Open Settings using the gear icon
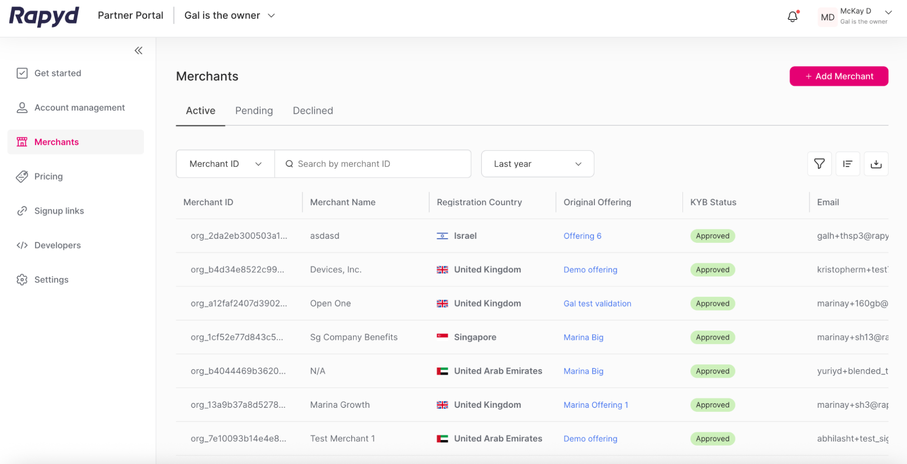This screenshot has height=464, width=907. tap(22, 280)
